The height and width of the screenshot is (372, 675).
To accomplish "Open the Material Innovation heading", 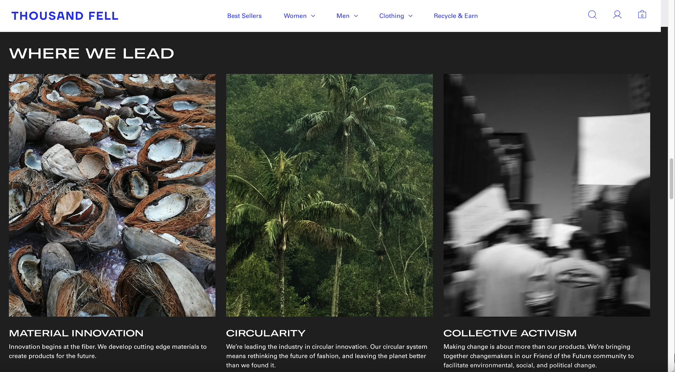I will coord(76,333).
